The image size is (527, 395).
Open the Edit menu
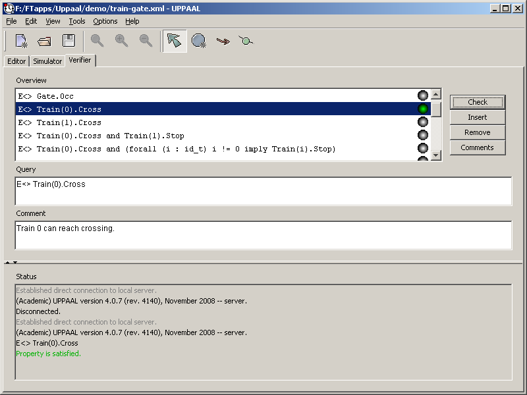(x=31, y=21)
